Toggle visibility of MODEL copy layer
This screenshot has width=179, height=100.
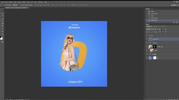coord(147,47)
